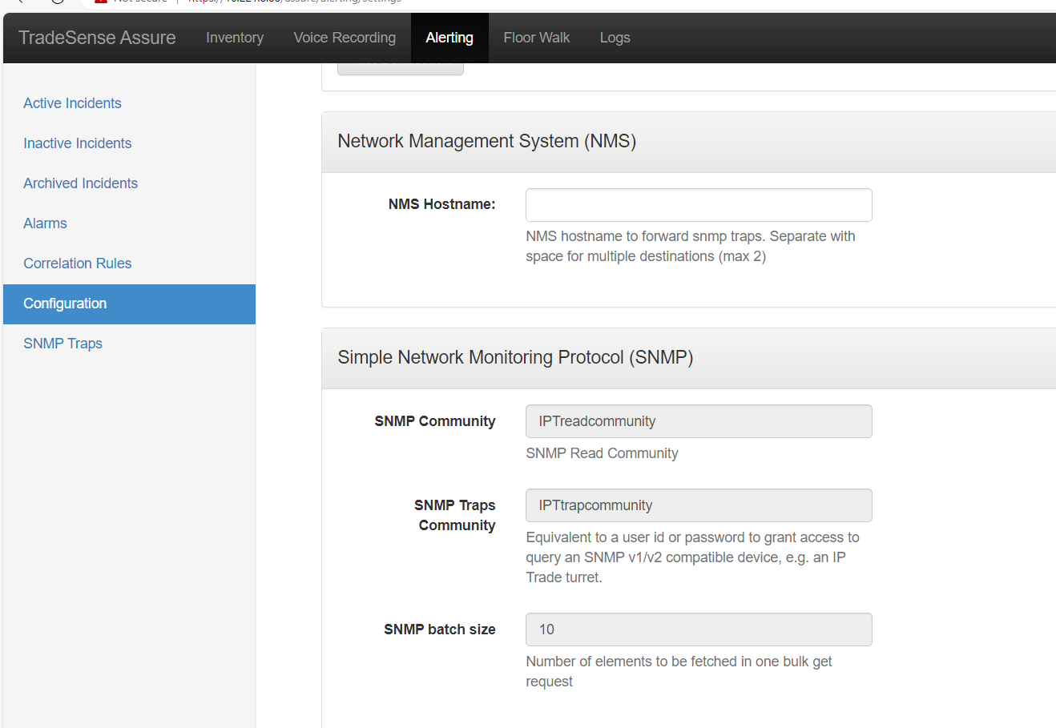Screen dimensions: 1056x728
Task: Go to Alarms in sidebar
Action: click(45, 223)
